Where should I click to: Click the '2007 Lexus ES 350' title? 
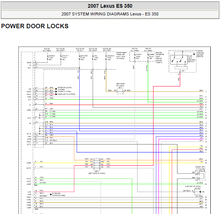point(110,6)
